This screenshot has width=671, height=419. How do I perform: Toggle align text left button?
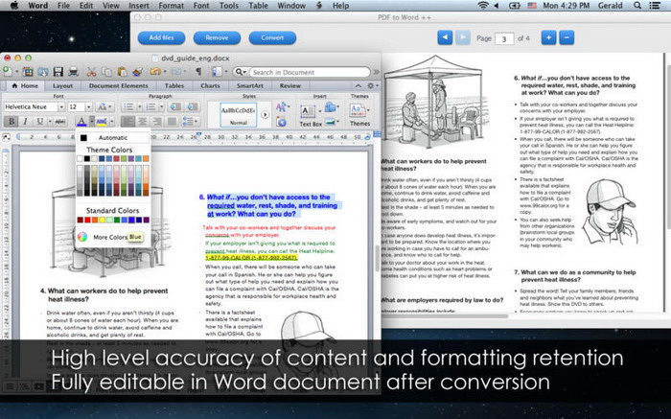point(127,122)
